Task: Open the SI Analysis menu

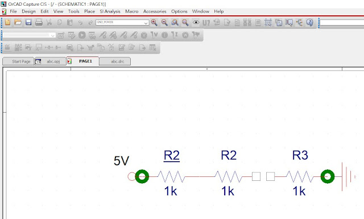Action: [x=110, y=11]
